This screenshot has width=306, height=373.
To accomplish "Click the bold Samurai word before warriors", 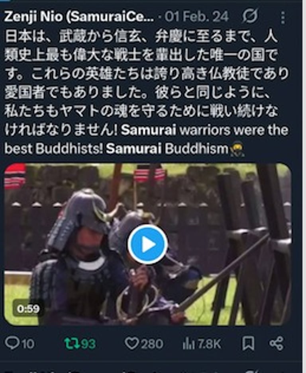I will pyautogui.click(x=149, y=130).
